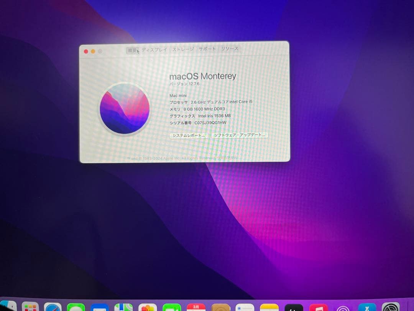Open Mail from the Dock
414x311 pixels.
pyautogui.click(x=100, y=308)
